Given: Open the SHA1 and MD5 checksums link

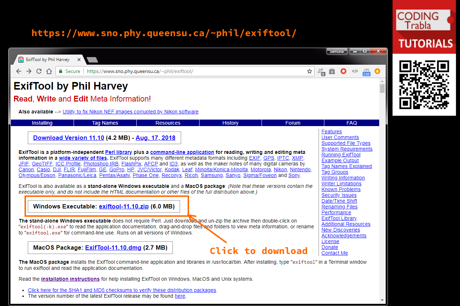Looking at the screenshot, I should coord(122,290).
